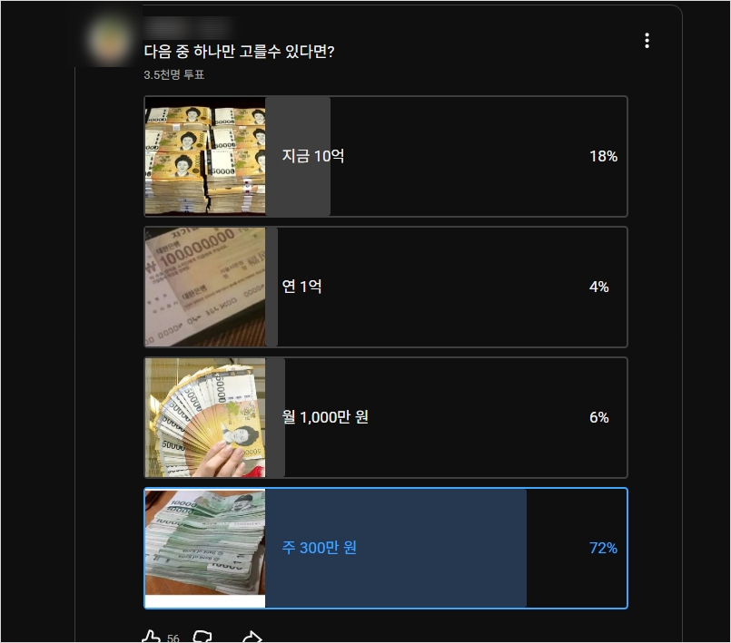Vote for the 월 1,000만 원 option
The height and width of the screenshot is (643, 731).
click(x=386, y=417)
